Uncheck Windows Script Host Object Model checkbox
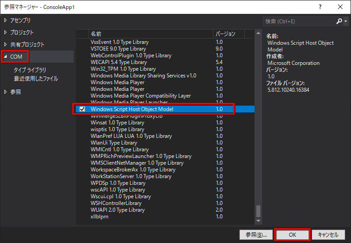This screenshot has height=243, width=351. pos(82,109)
